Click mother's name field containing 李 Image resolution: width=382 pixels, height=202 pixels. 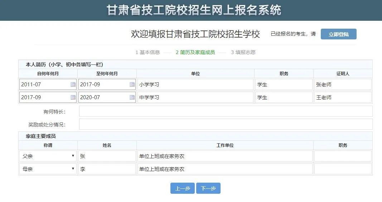click(107, 169)
